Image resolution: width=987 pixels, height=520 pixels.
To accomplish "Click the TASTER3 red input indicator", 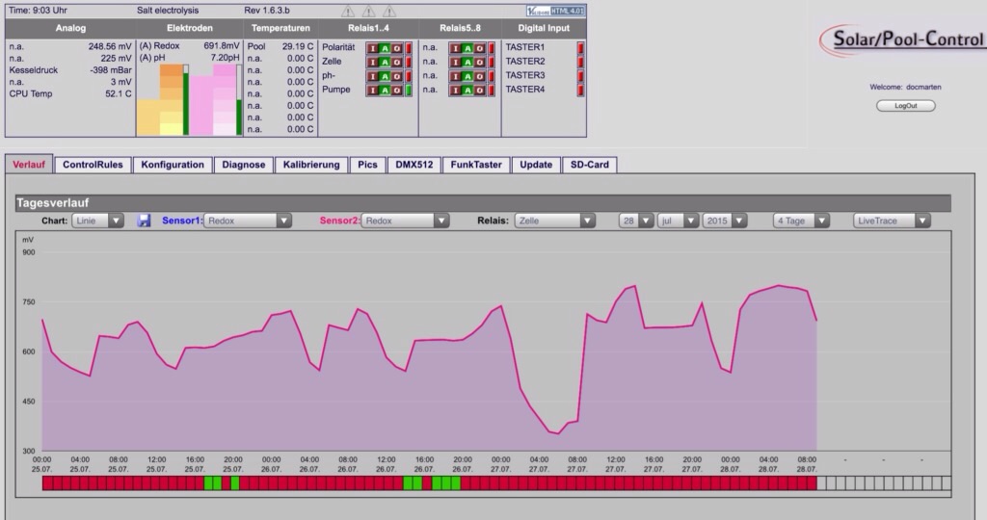I will (580, 76).
